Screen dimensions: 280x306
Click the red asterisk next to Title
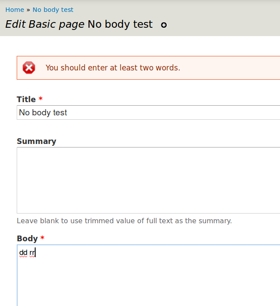[x=41, y=100]
